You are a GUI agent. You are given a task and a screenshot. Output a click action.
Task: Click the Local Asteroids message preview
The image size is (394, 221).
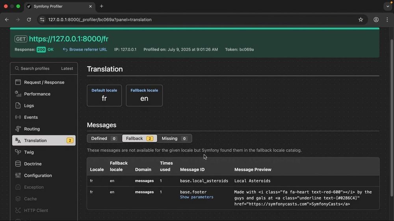(252, 181)
